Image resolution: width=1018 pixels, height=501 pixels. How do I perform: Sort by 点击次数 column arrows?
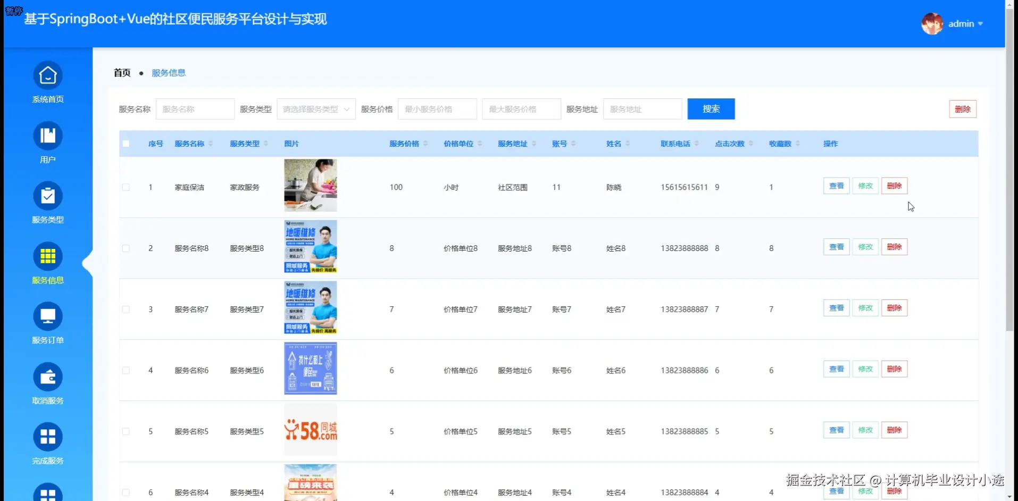pyautogui.click(x=751, y=144)
